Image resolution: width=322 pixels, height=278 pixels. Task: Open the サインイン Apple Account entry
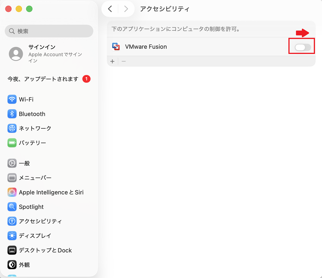point(50,54)
